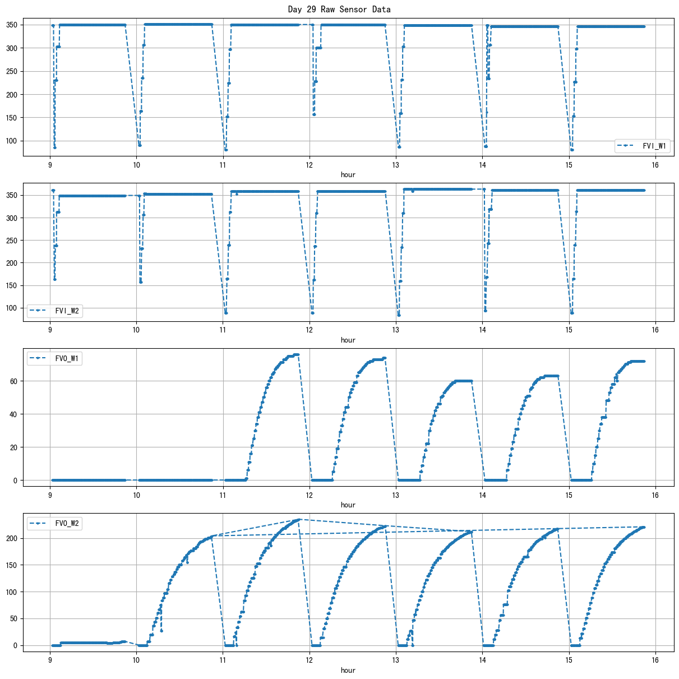Click the 60 y-axis tick in the FVO_W1 plot
The image size is (679, 679).
pyautogui.click(x=15, y=381)
